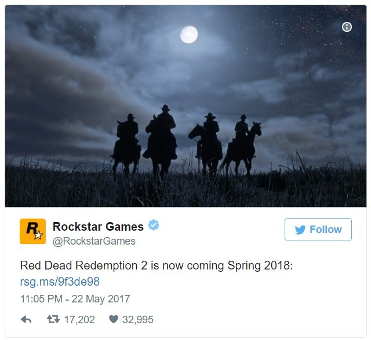Screen dimensions: 371x340
Task: Open the Rockstar Games profile avatar
Action: pyautogui.click(x=32, y=231)
